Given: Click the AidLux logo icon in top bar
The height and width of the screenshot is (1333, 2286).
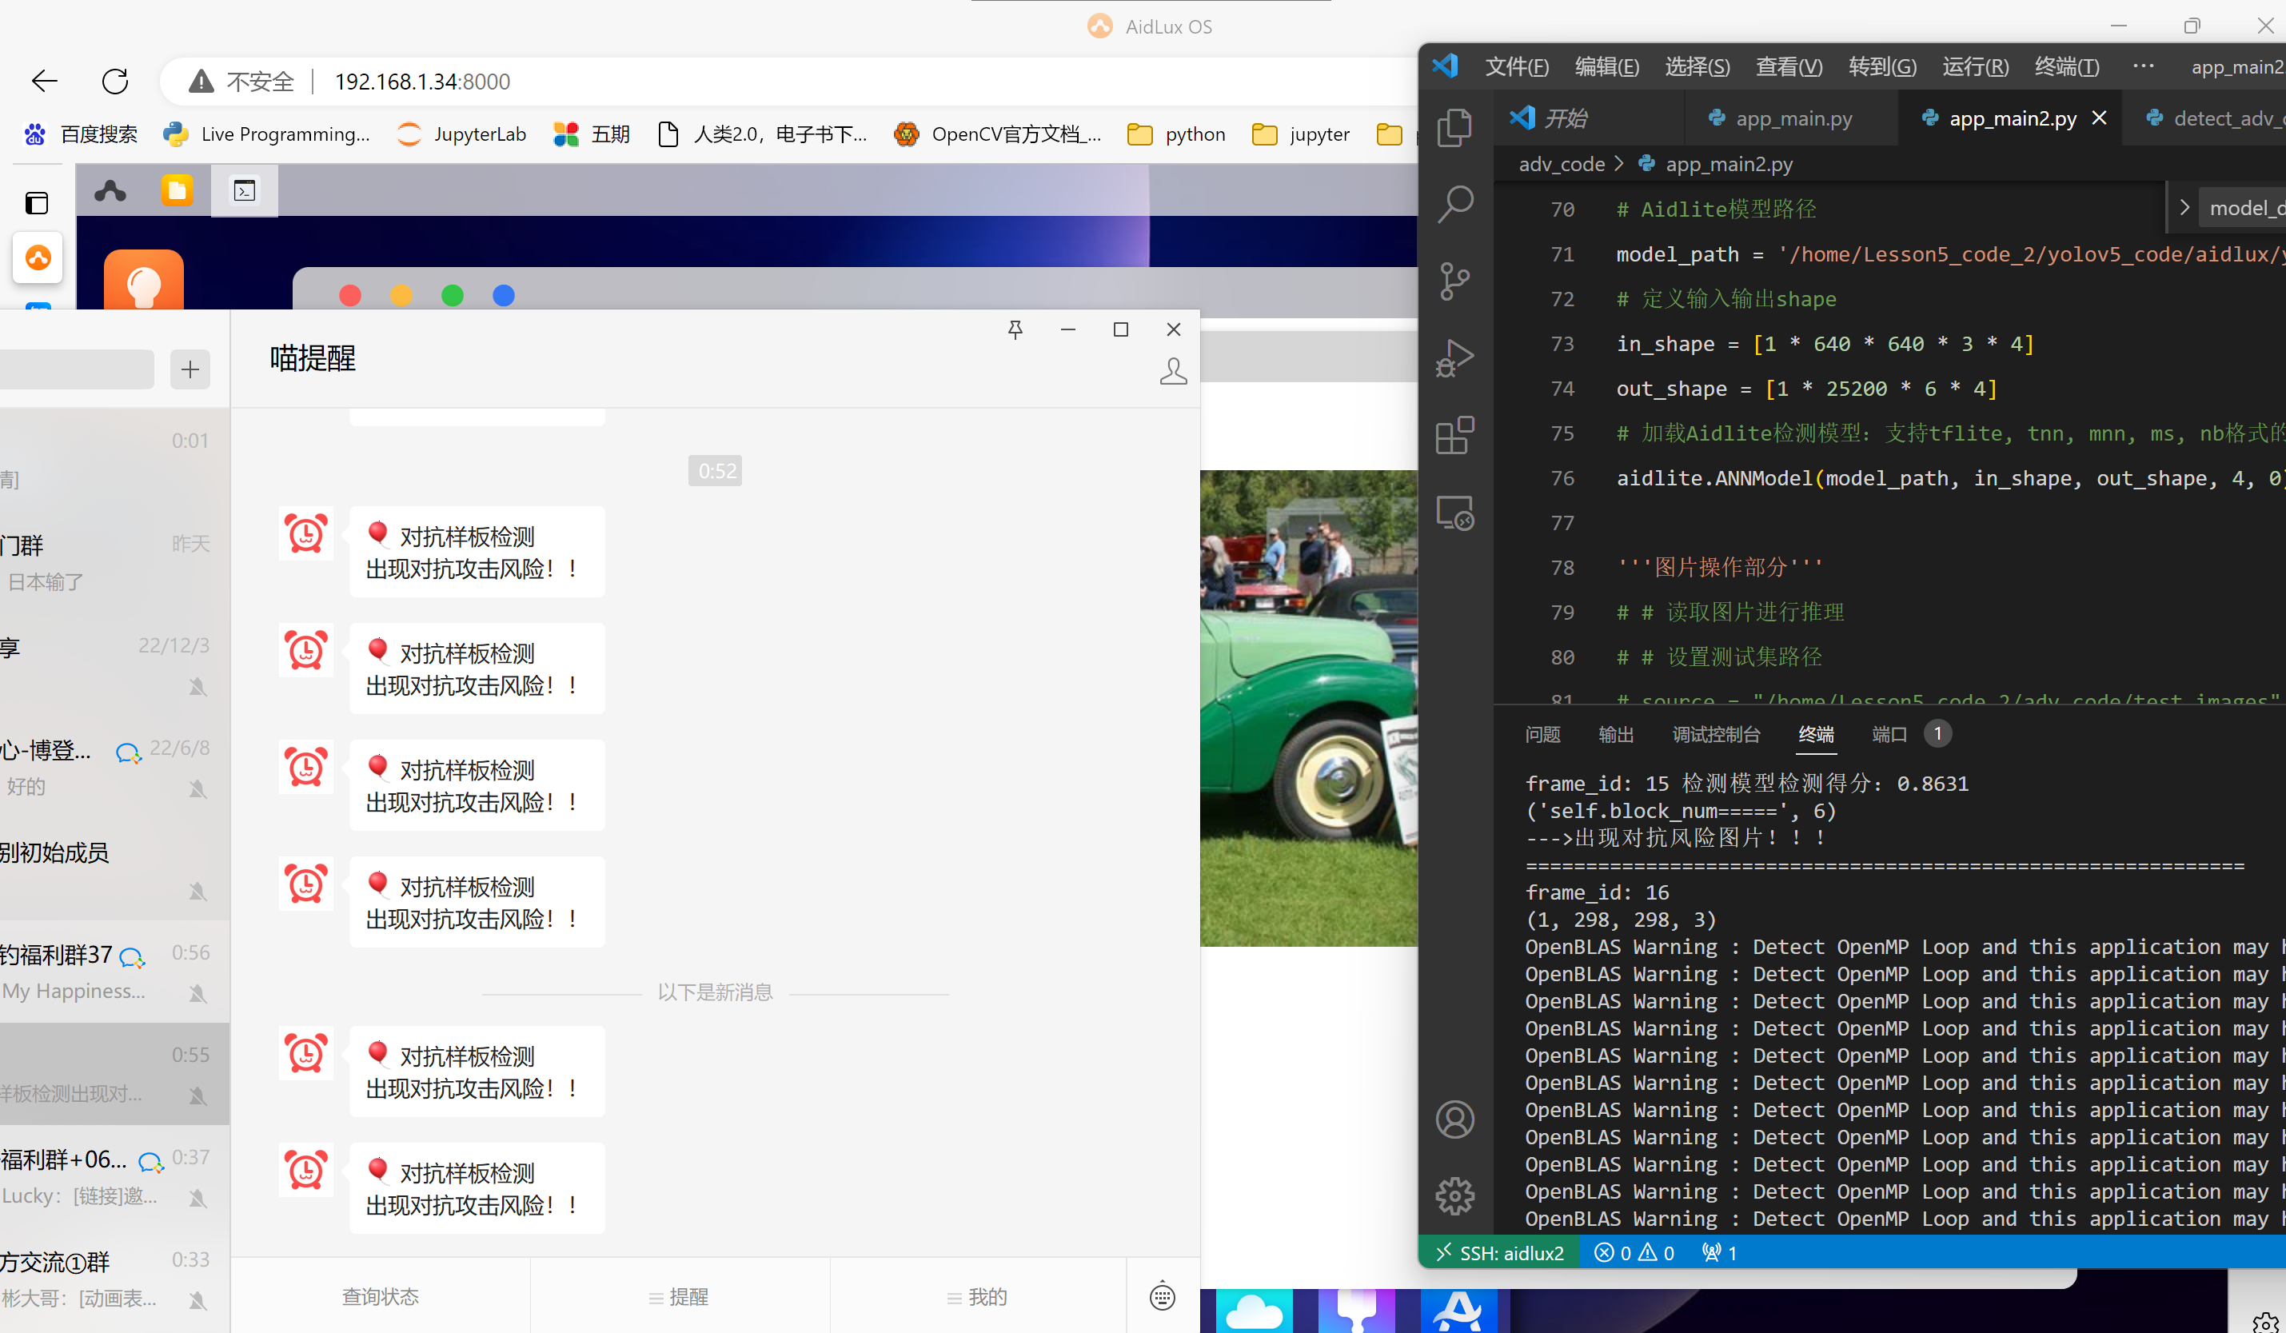Looking at the screenshot, I should [x=110, y=190].
